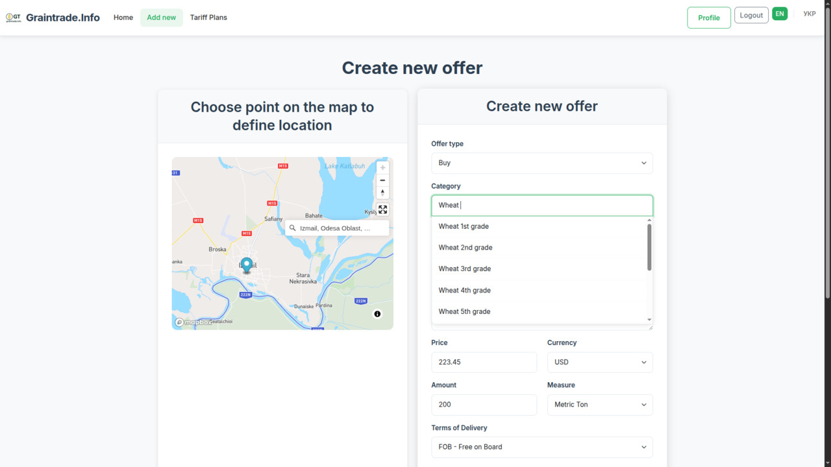Screen dimensions: 831x467
Task: Click the Mapbox logo
Action: coord(193,322)
